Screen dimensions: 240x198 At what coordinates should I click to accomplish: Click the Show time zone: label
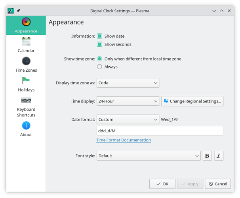click(x=80, y=59)
